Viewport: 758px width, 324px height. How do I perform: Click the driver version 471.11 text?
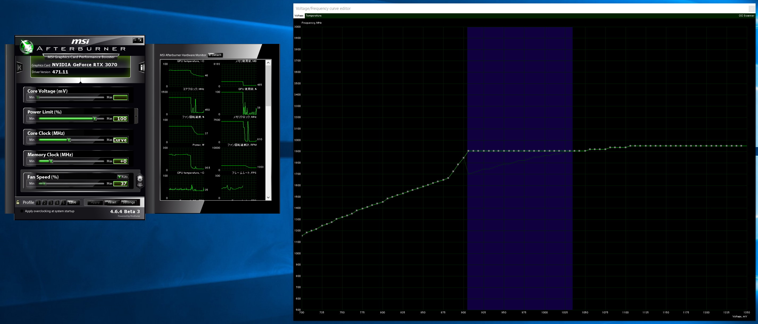pos(60,72)
